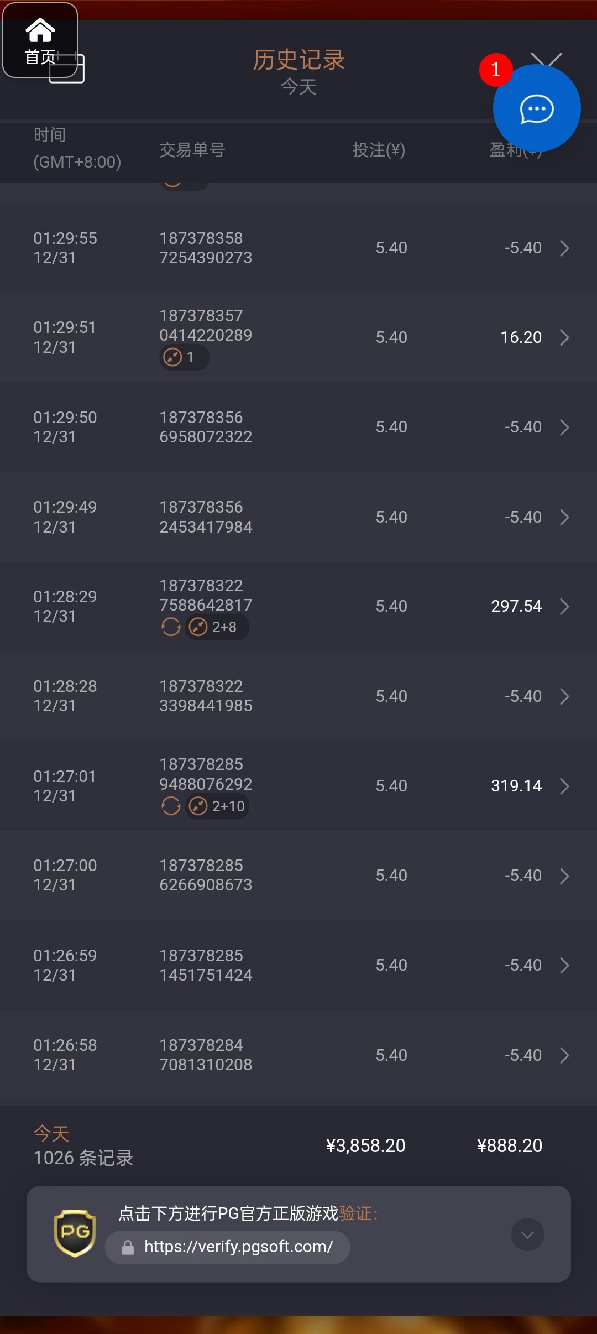Expand the PG verification panel chevron

527,1234
